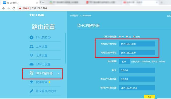Open the 软件升级 upload arrow icon
The width and height of the screenshot is (171, 99).
tap(32, 82)
